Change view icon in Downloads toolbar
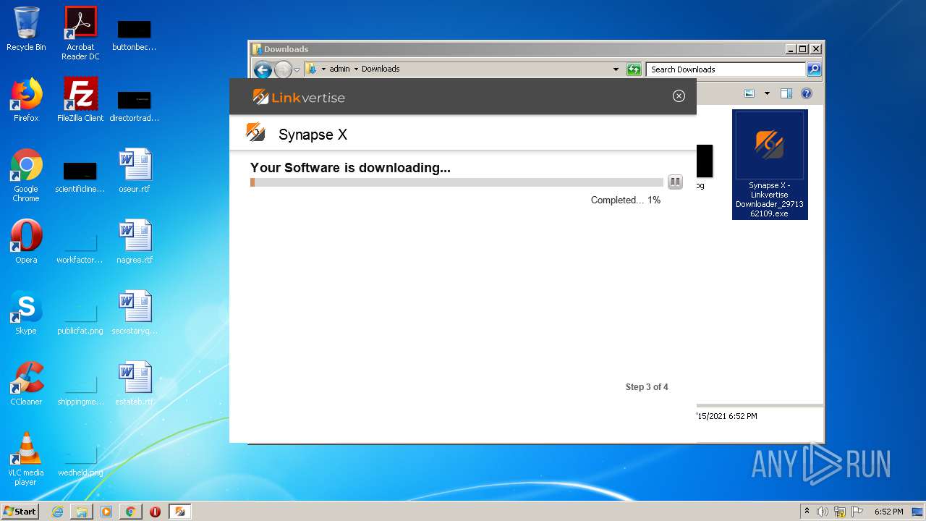The height and width of the screenshot is (521, 926). (749, 93)
